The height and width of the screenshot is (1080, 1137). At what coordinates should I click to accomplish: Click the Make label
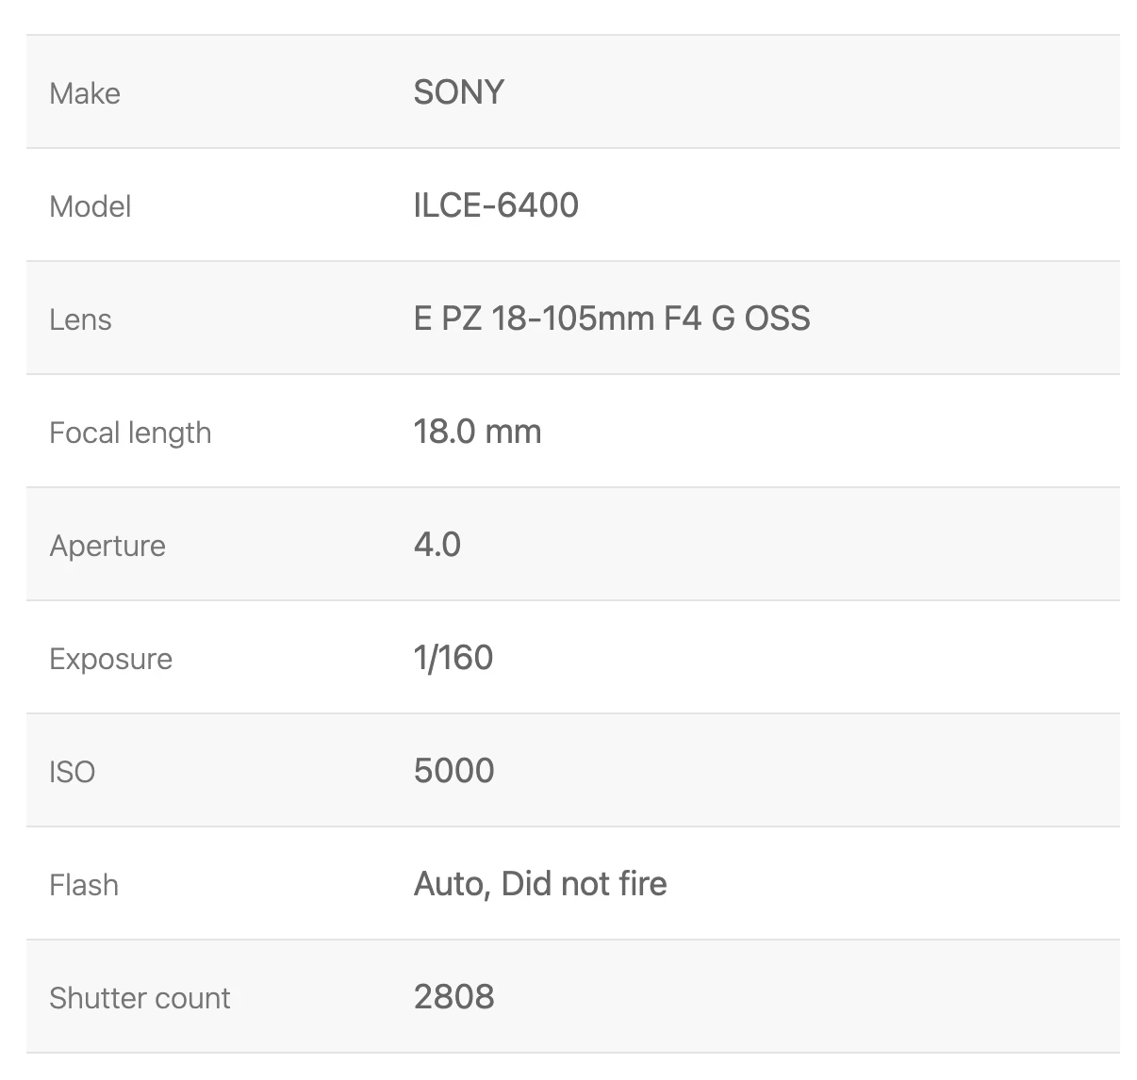85,93
